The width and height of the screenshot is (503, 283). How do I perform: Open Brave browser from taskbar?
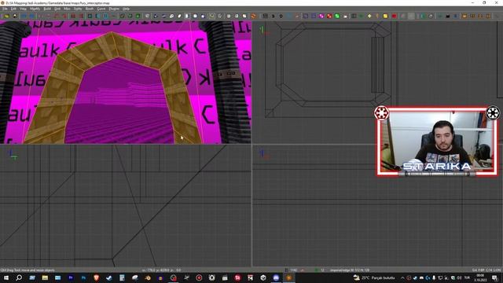coord(96,277)
